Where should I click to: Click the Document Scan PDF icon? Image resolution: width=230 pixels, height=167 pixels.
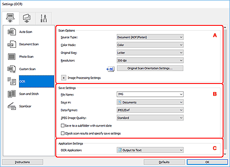pyautogui.click(x=12, y=44)
